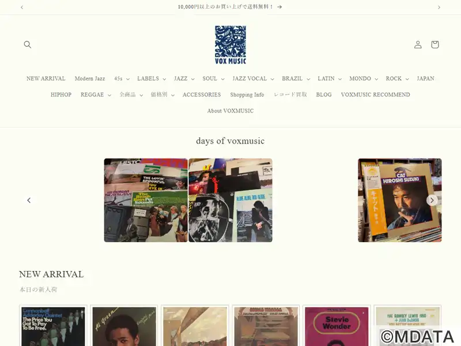Go to previous announcement bar message
This screenshot has height=346, width=461.
22,7
